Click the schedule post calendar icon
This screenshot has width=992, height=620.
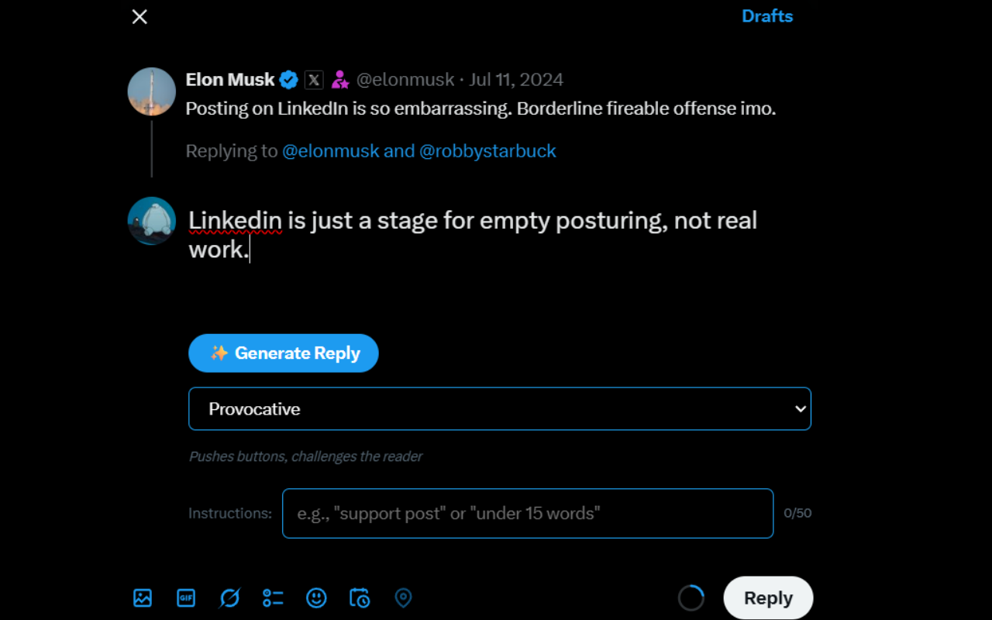click(x=360, y=598)
